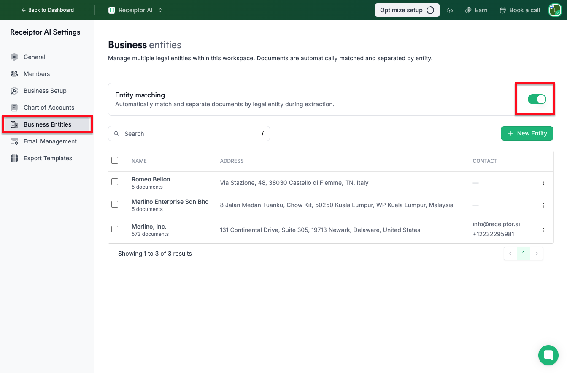This screenshot has width=567, height=373.
Task: Select Business Entities in the sidebar
Action: [x=47, y=124]
